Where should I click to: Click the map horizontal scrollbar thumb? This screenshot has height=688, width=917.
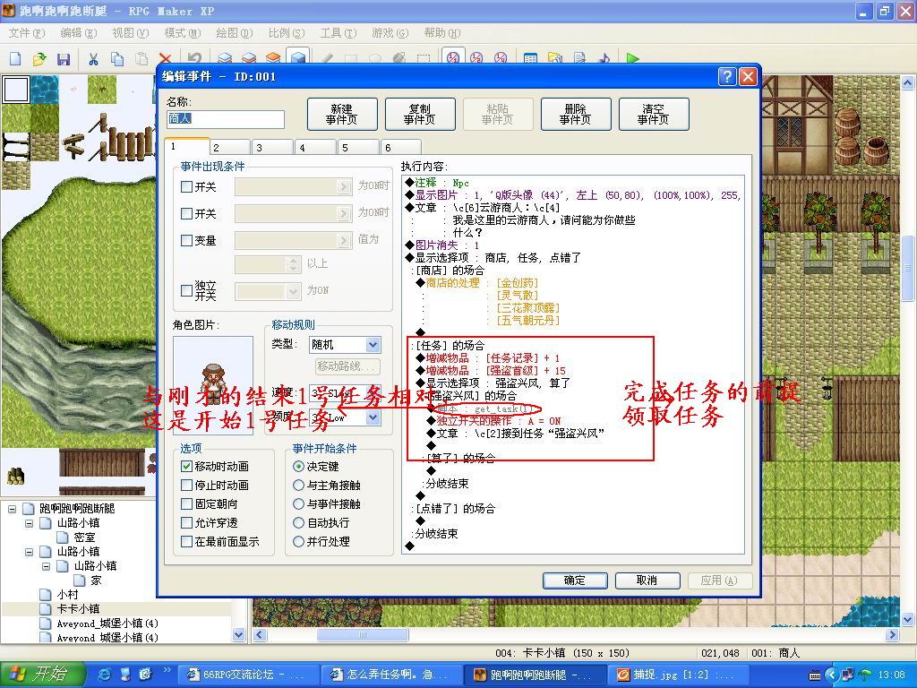(x=363, y=635)
